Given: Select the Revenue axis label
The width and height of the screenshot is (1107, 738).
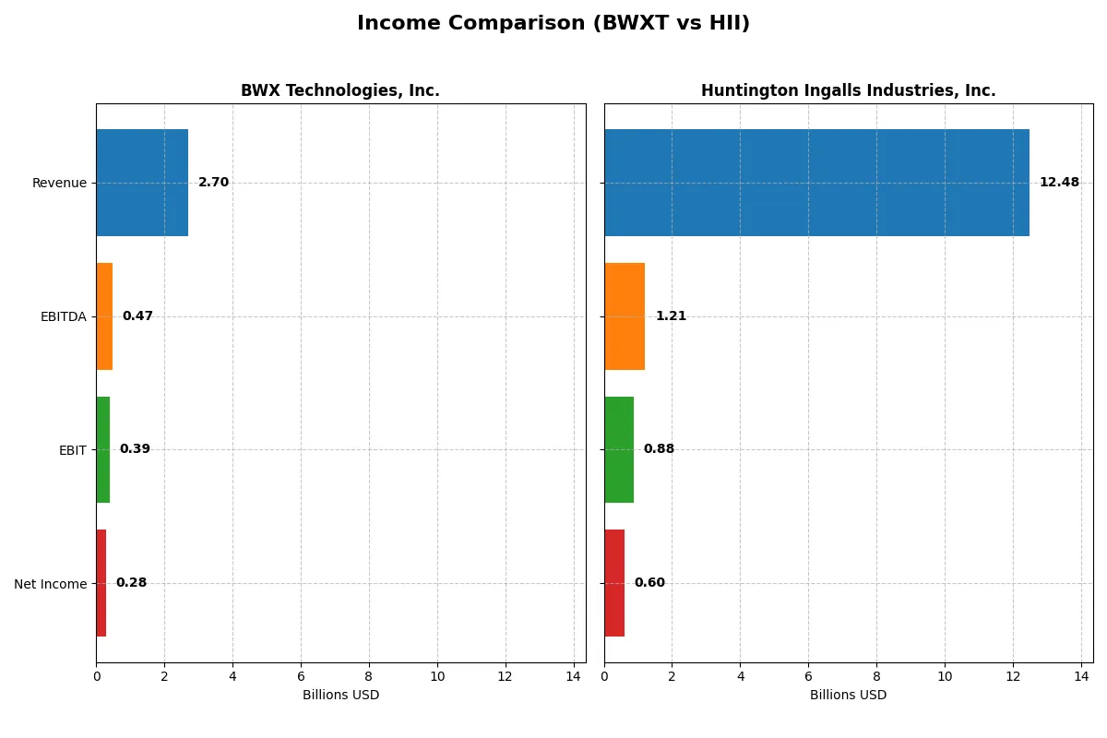Looking at the screenshot, I should tap(59, 183).
